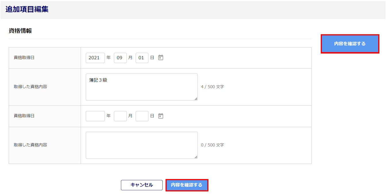Click the 0 / 500 文字 character counter
Screen dimensions: 386x194
click(x=212, y=145)
